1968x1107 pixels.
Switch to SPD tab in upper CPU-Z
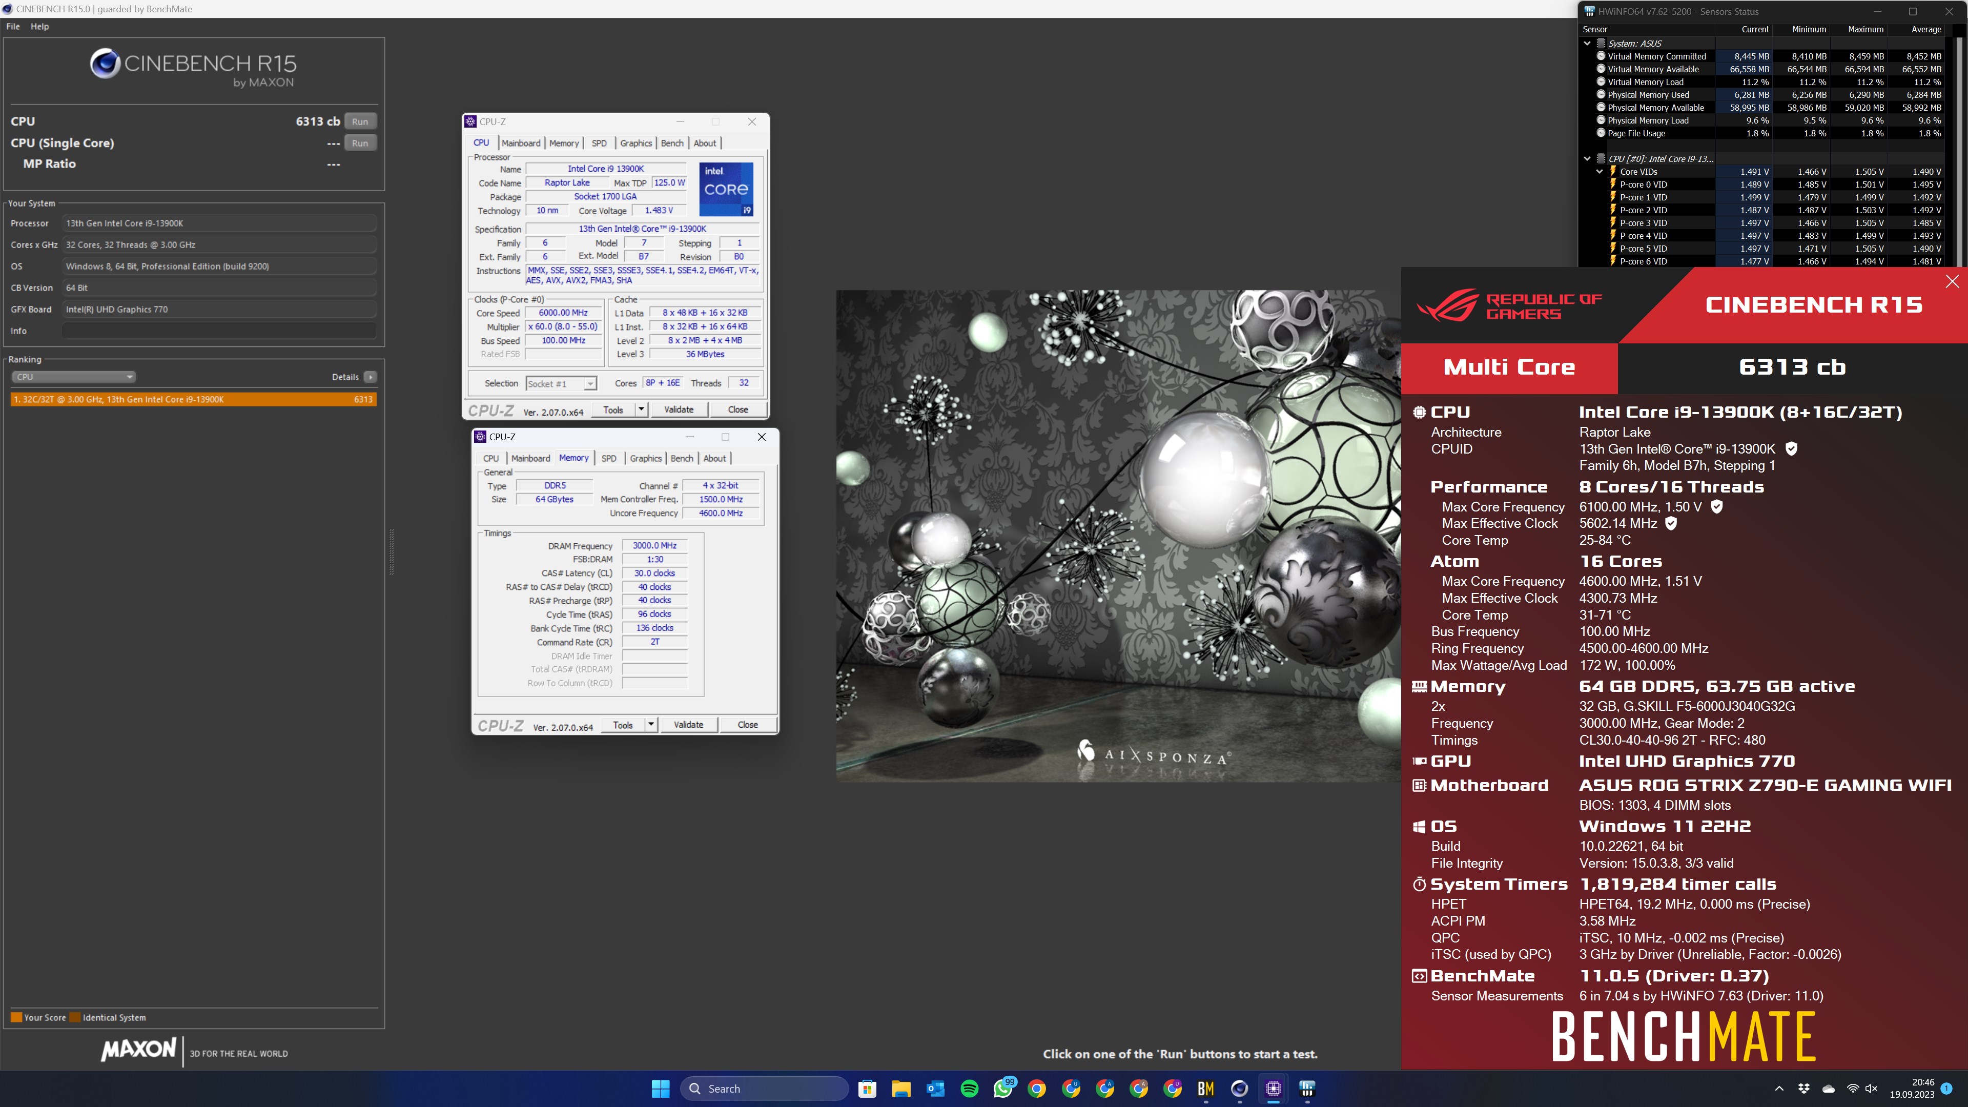point(599,143)
